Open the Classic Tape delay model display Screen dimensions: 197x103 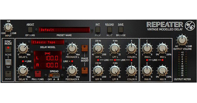coord(48,42)
